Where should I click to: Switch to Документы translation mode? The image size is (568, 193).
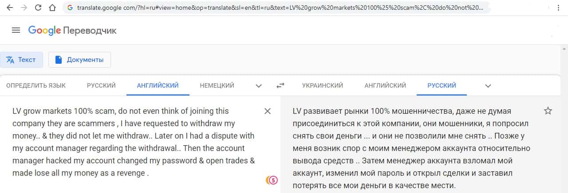click(79, 60)
